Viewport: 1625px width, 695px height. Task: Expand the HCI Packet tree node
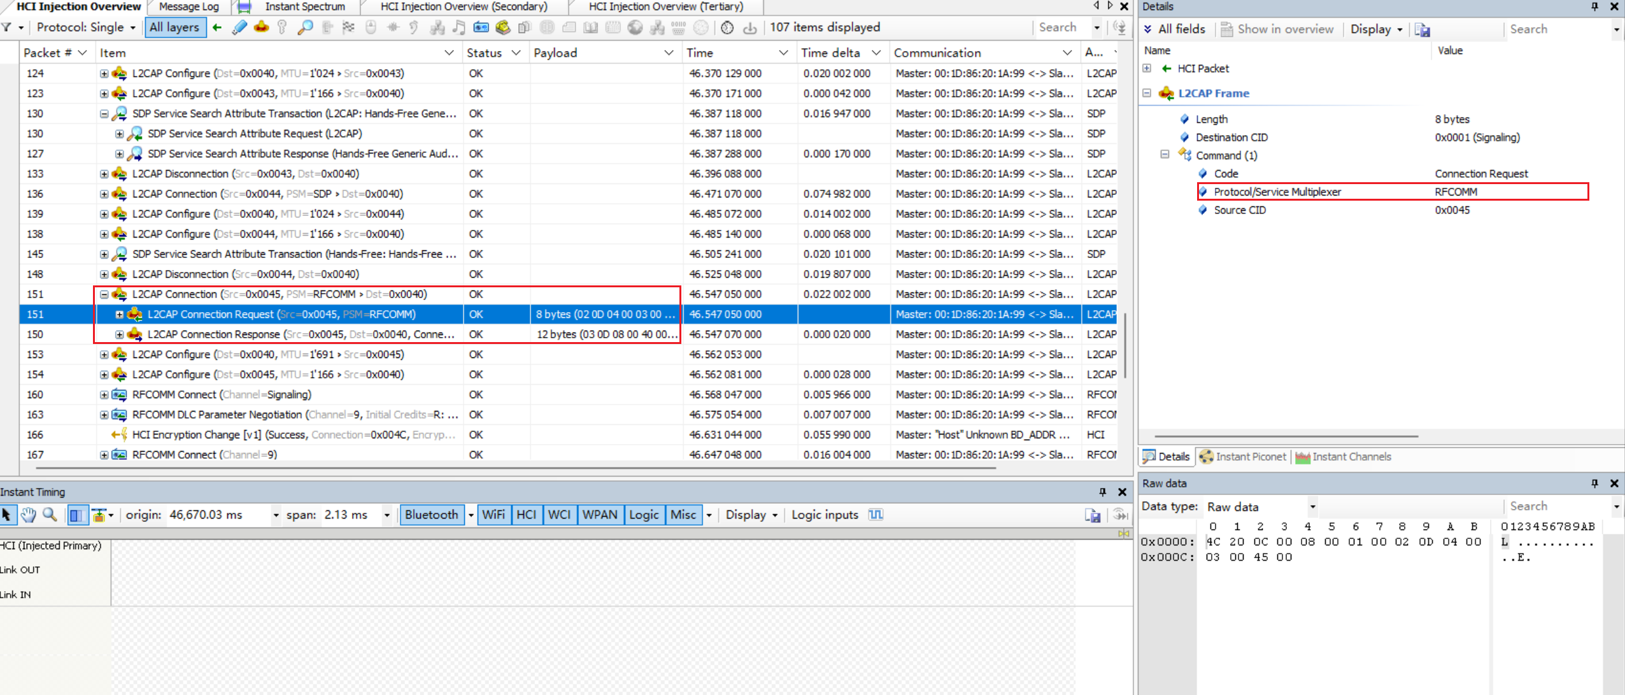[x=1147, y=68]
